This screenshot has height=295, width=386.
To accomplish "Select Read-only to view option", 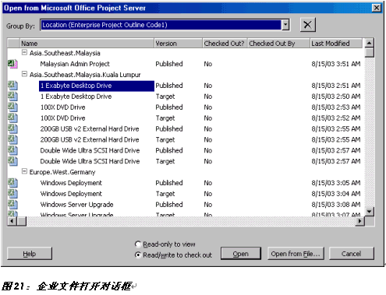I will (138, 244).
